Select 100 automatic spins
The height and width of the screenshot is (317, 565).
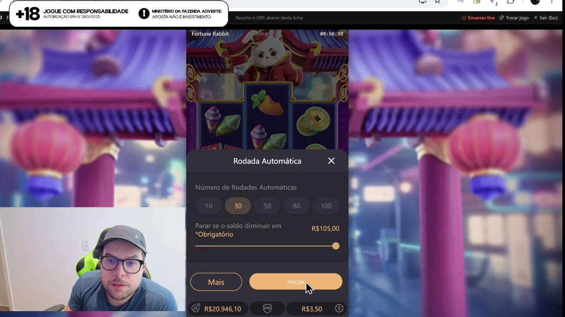click(x=326, y=206)
